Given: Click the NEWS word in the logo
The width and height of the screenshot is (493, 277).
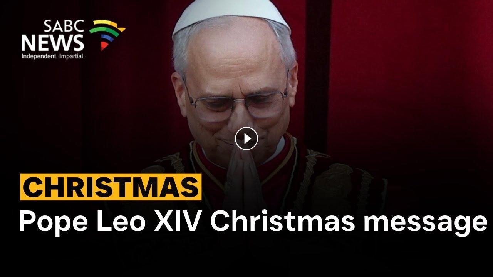Looking at the screenshot, I should tap(52, 43).
